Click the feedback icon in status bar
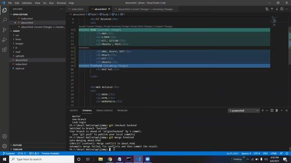The image size is (291, 163). [x=281, y=153]
